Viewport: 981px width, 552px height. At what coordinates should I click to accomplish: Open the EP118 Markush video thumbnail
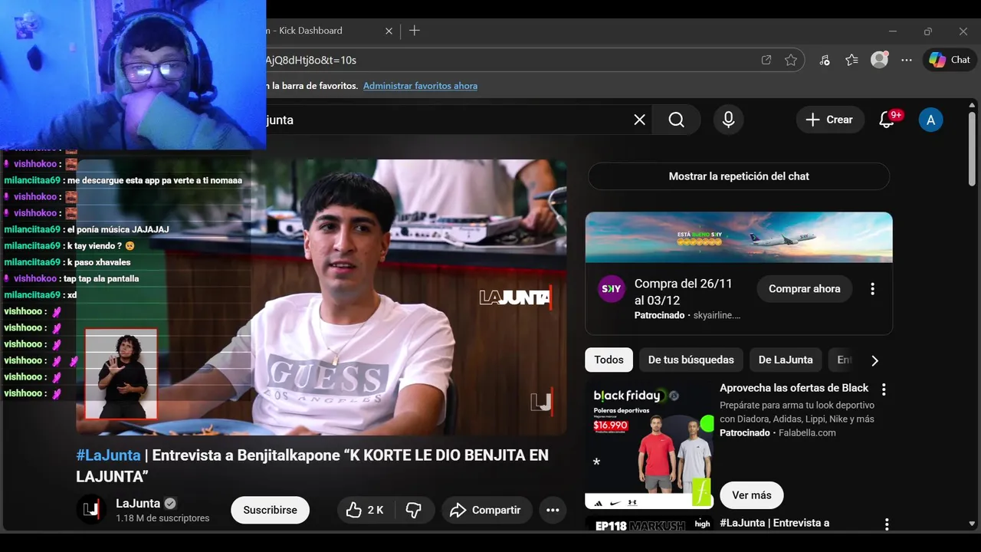(649, 524)
